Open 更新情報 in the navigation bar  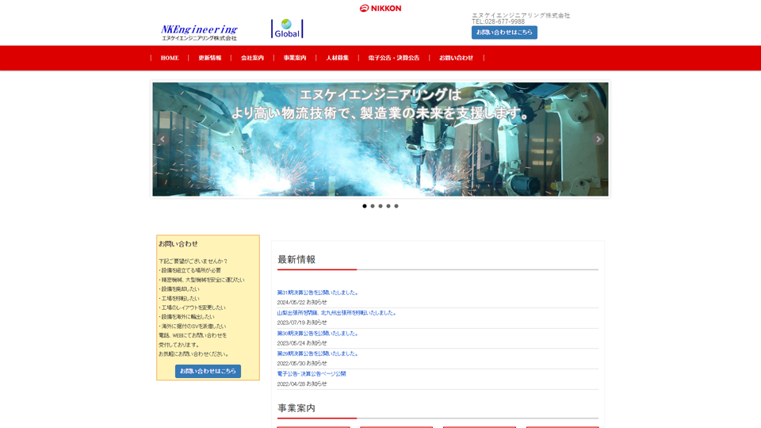pyautogui.click(x=210, y=58)
